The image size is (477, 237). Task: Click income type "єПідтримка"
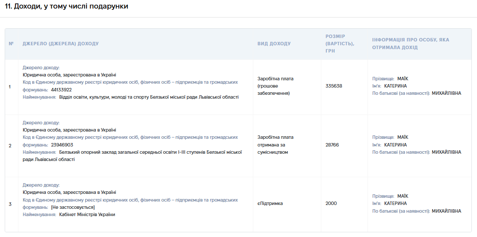click(x=270, y=204)
